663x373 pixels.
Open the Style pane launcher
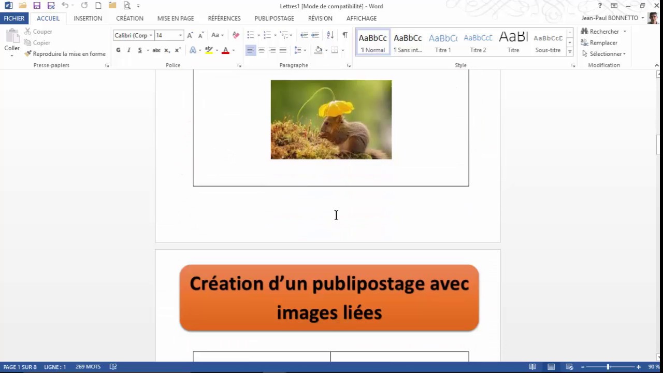pyautogui.click(x=573, y=66)
